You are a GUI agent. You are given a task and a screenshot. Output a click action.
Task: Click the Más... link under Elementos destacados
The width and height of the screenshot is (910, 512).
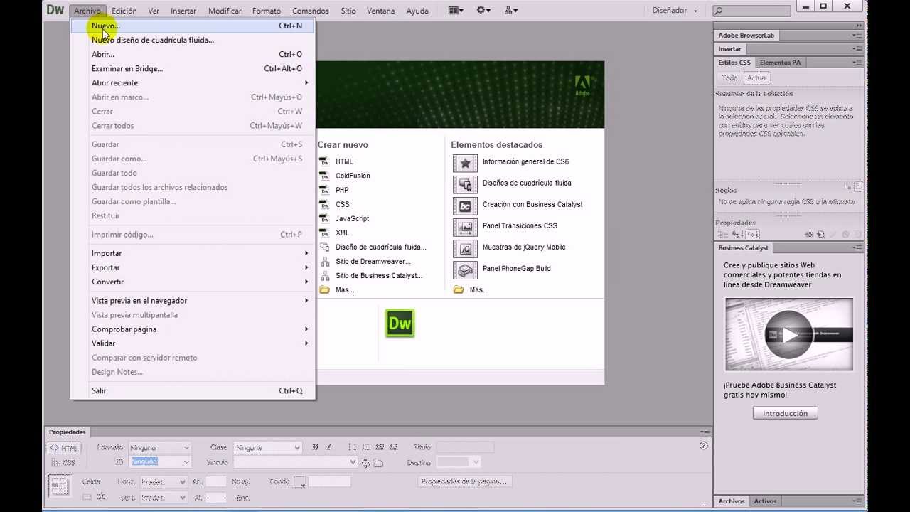[478, 289]
